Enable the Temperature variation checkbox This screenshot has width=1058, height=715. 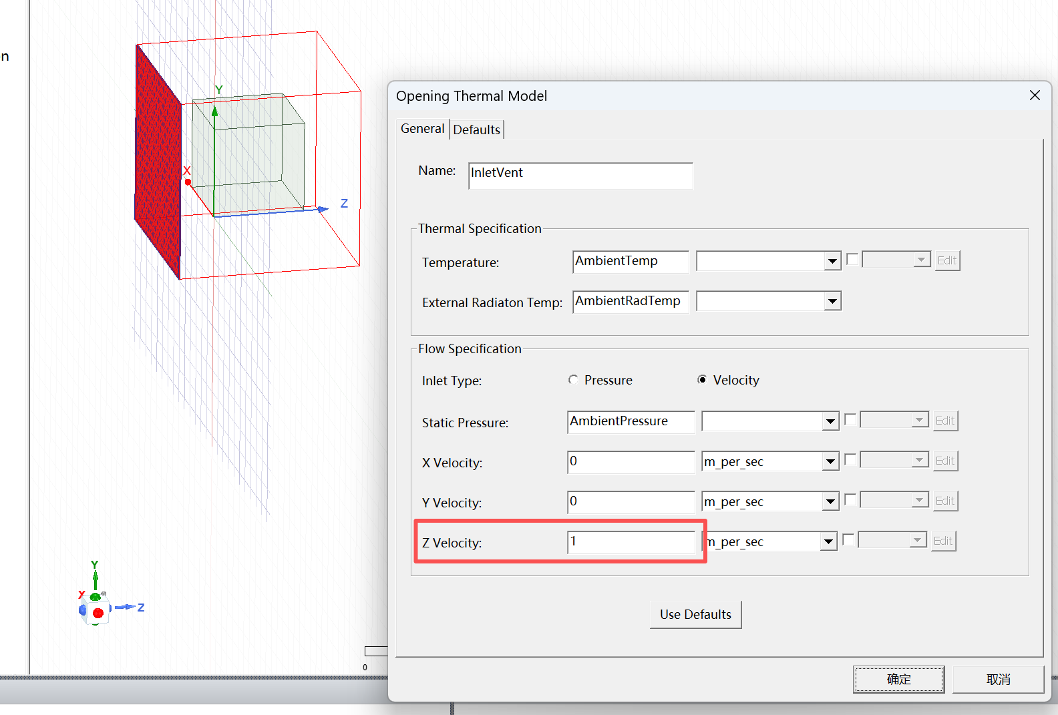point(852,260)
